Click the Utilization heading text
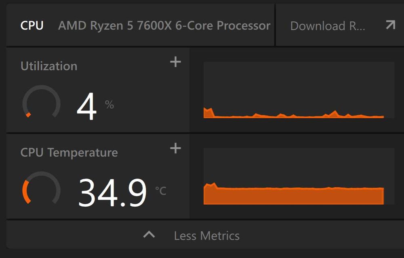Viewport: 404px width, 258px height. click(x=49, y=66)
